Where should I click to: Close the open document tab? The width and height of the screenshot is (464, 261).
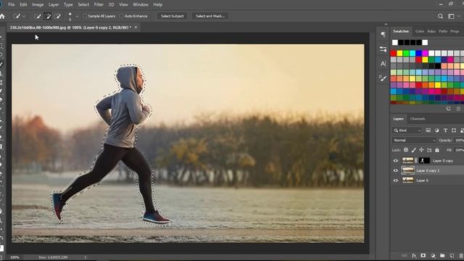coord(136,28)
